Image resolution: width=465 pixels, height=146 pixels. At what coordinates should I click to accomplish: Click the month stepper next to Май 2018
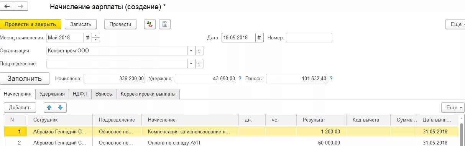pos(96,38)
